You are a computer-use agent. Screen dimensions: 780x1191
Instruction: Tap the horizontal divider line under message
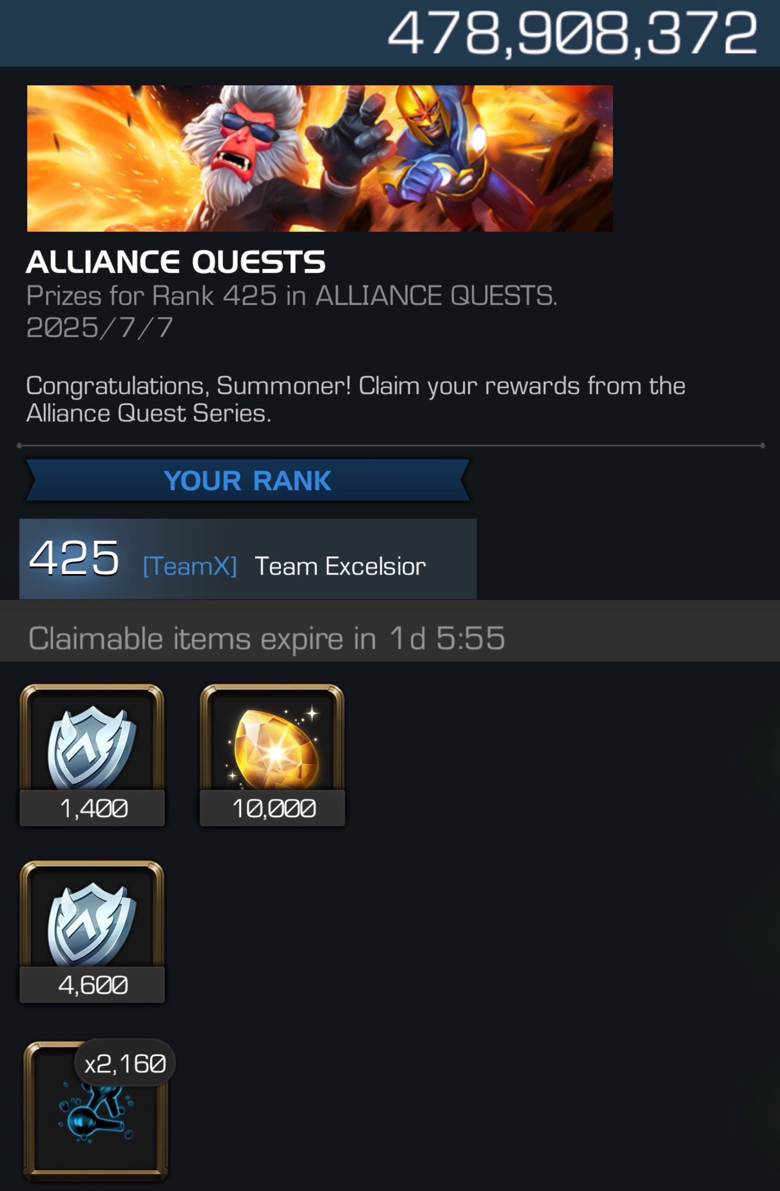coord(391,445)
